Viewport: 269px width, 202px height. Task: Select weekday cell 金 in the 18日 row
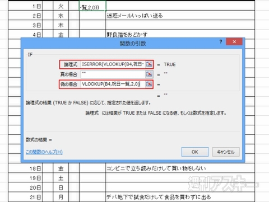click(61, 168)
